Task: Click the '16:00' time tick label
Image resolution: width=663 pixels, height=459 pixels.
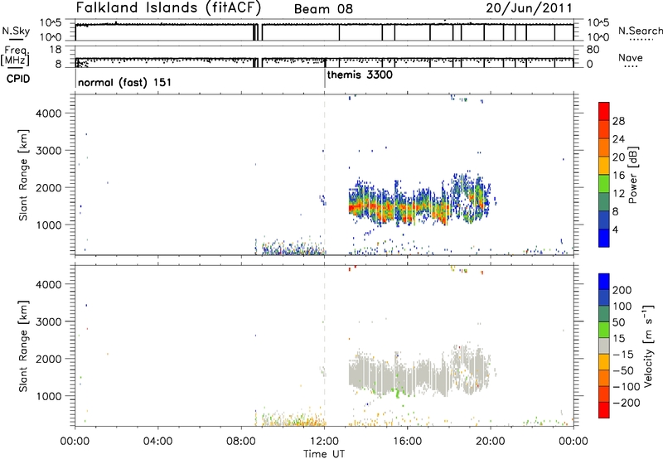Action: point(407,442)
